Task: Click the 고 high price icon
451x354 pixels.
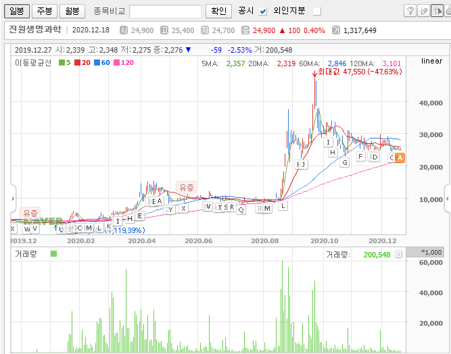Action: click(x=164, y=30)
